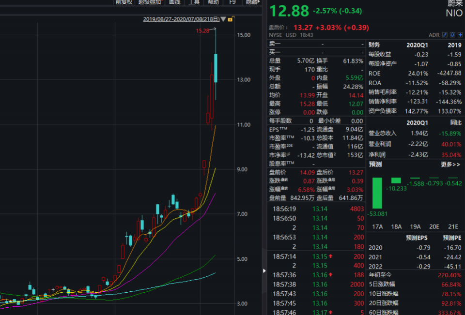This screenshot has height=315, width=465.
Task: Click the latest cyan candlestick near 15.28 high
Action: pyautogui.click(x=216, y=68)
